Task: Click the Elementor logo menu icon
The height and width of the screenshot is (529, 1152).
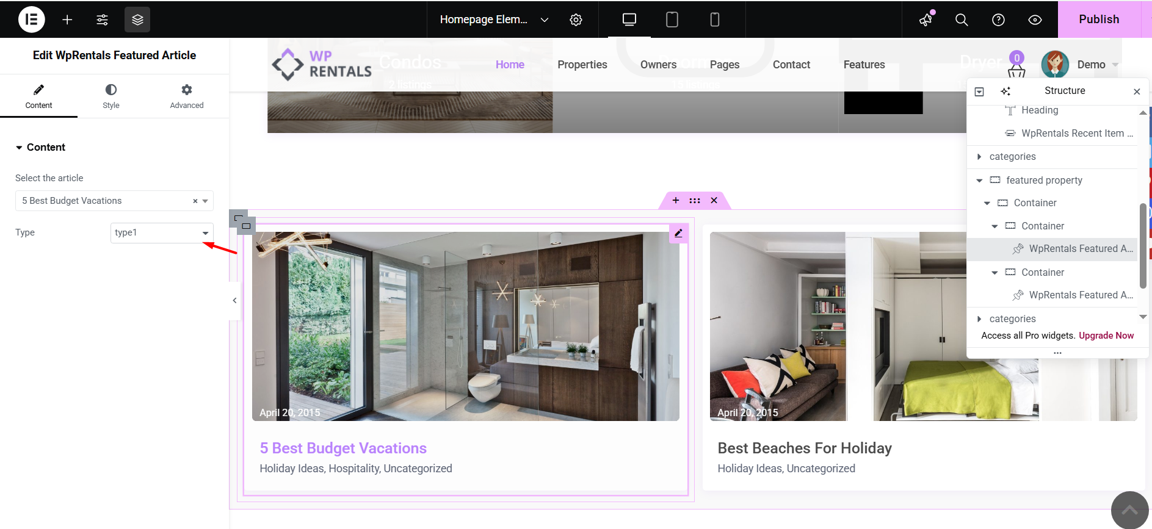Action: pyautogui.click(x=31, y=20)
